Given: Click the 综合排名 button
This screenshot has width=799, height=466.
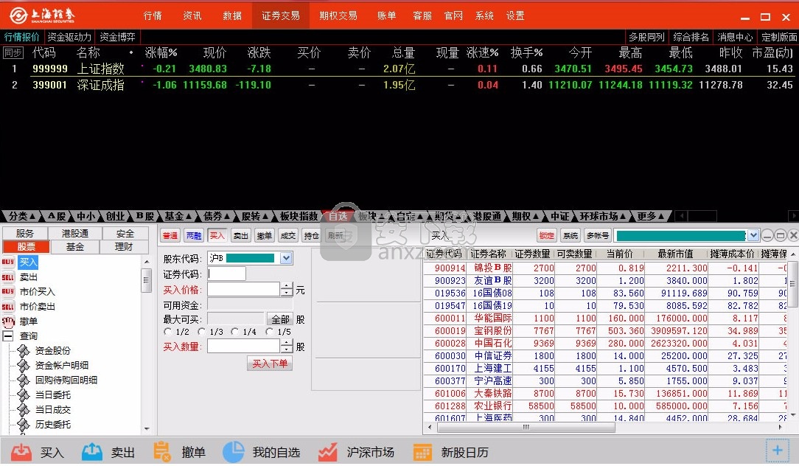Looking at the screenshot, I should (691, 37).
